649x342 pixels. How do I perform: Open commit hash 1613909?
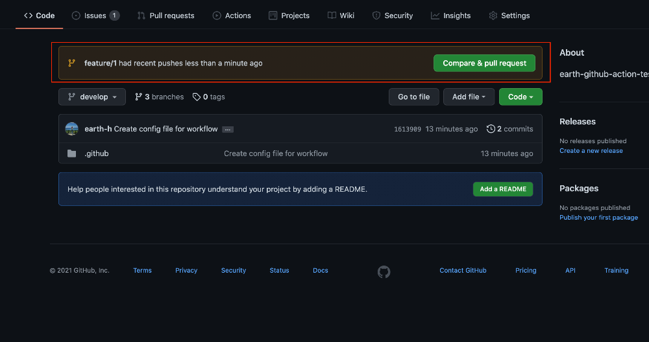tap(408, 130)
